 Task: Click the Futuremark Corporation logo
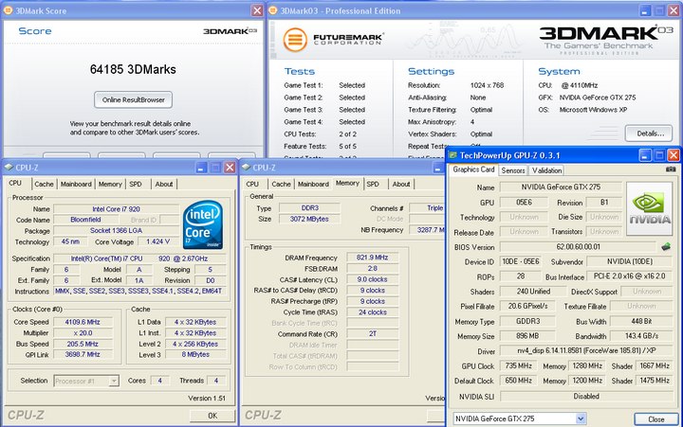[333, 40]
